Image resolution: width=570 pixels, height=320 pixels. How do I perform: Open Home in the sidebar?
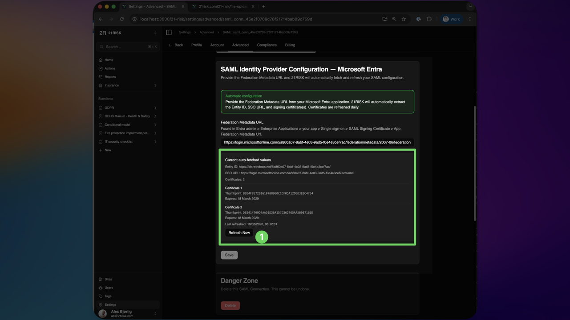coord(109,60)
